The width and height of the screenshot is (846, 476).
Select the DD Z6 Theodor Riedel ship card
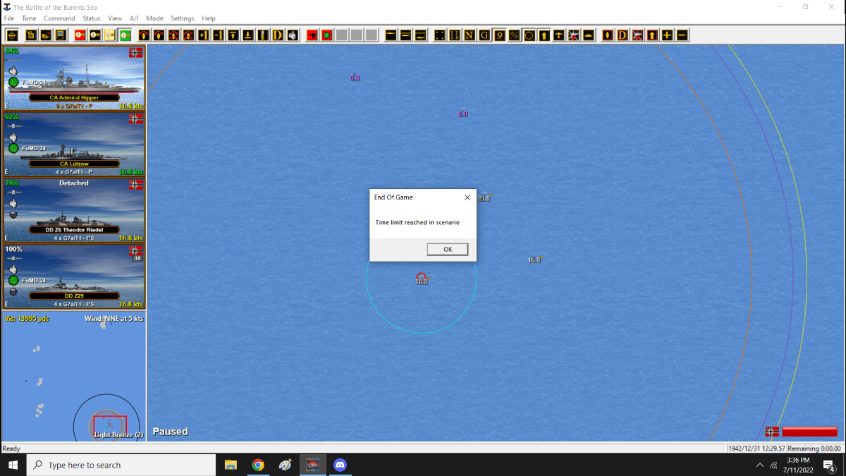74,210
